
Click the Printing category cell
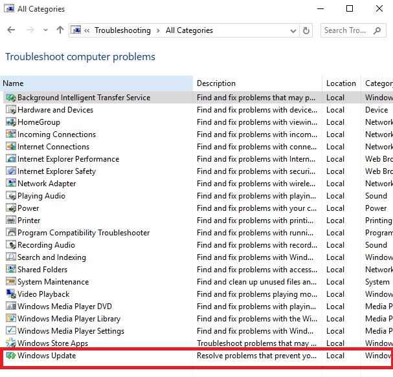379,221
